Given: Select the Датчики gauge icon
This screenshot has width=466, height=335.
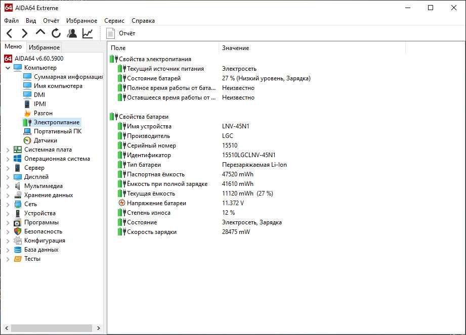Looking at the screenshot, I should pyautogui.click(x=27, y=140).
